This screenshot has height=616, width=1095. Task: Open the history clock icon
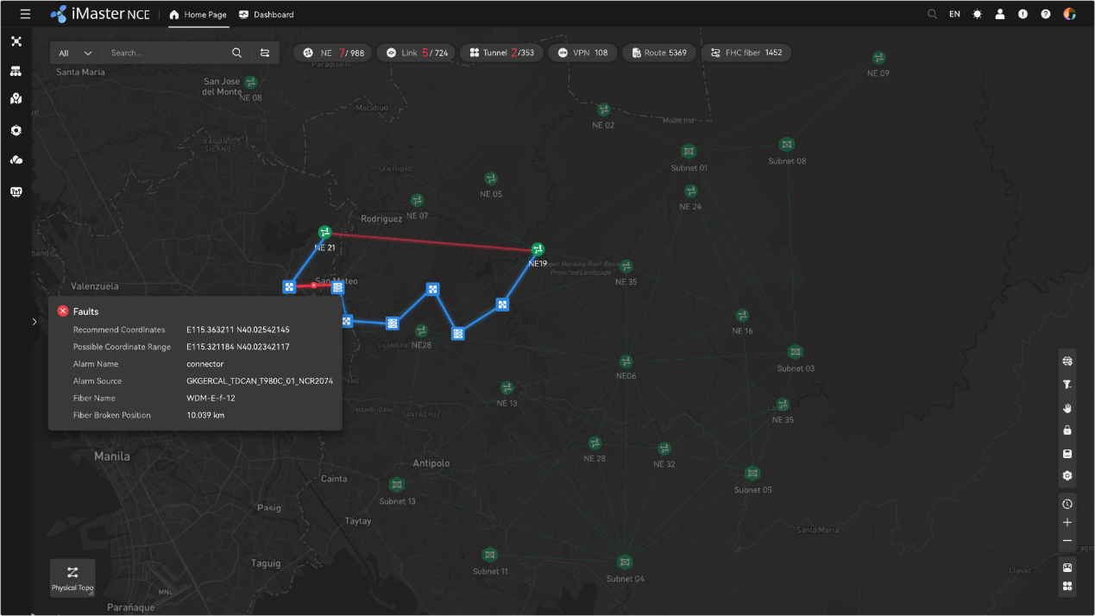[x=1067, y=504]
